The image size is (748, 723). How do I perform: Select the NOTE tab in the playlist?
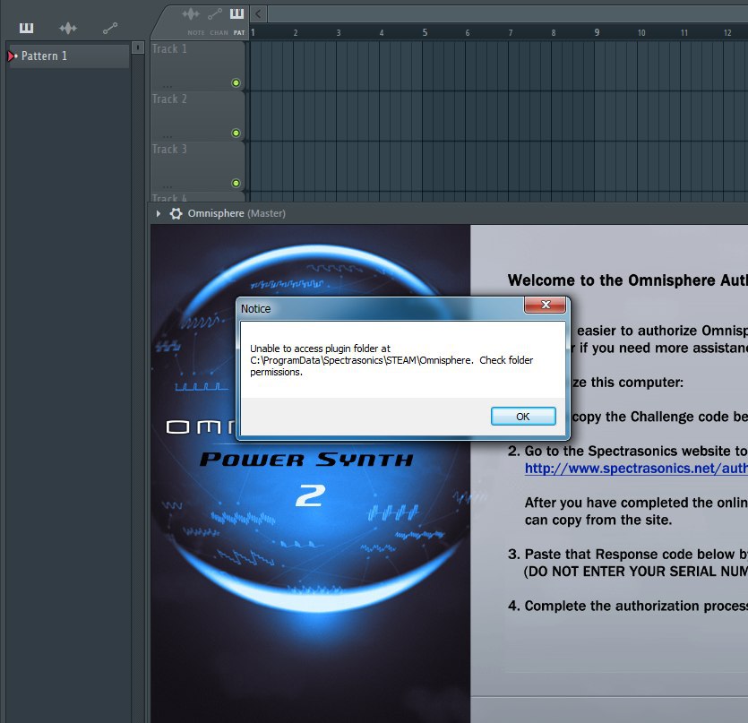(195, 32)
